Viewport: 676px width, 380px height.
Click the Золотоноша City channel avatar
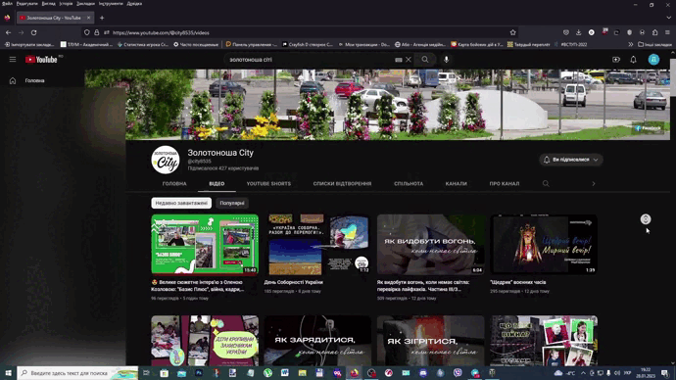pos(166,160)
